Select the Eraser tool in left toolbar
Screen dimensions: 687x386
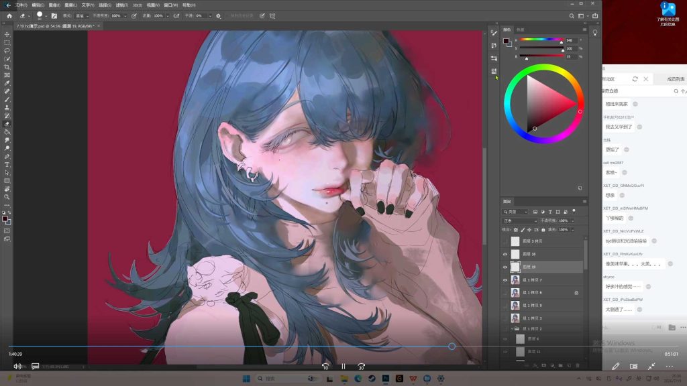(7, 124)
